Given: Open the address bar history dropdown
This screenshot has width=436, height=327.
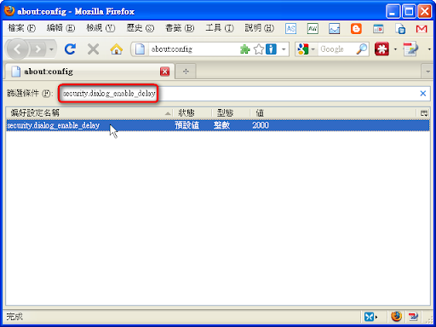Looking at the screenshot, I should (284, 49).
